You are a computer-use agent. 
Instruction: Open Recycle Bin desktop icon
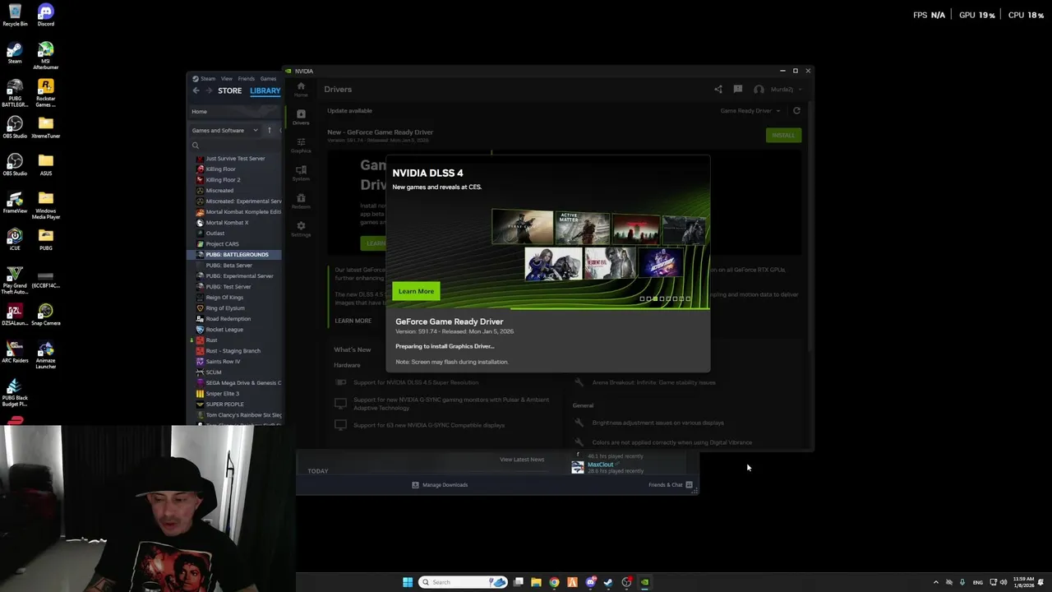pyautogui.click(x=15, y=16)
